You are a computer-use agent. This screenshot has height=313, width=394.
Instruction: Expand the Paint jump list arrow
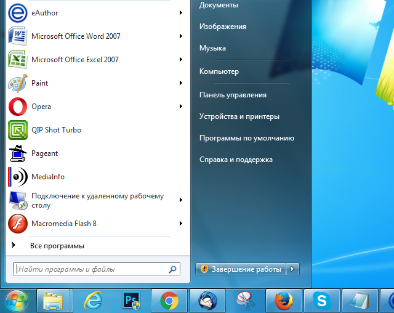tap(180, 83)
